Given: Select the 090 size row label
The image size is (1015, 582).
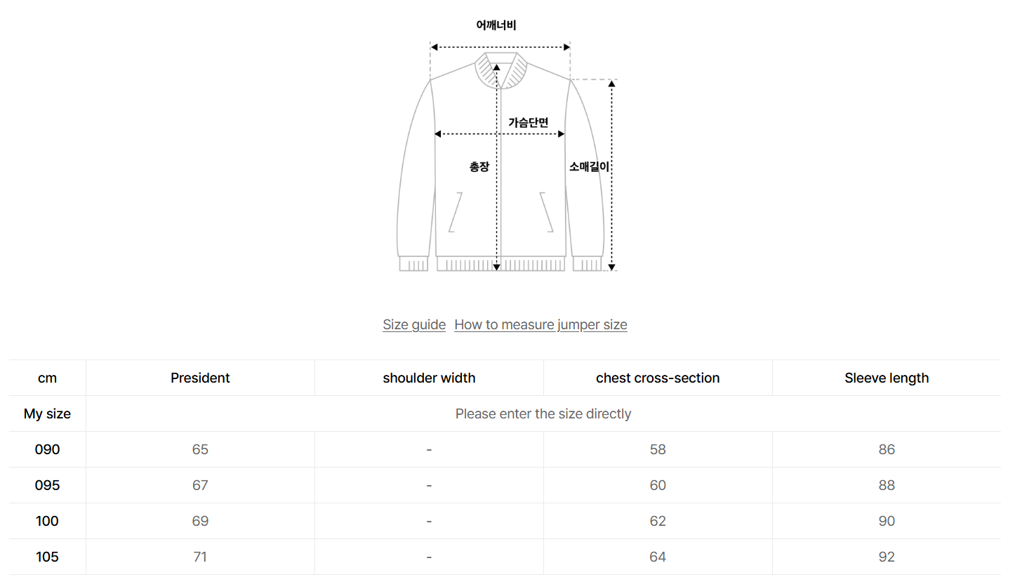Looking at the screenshot, I should click(48, 449).
